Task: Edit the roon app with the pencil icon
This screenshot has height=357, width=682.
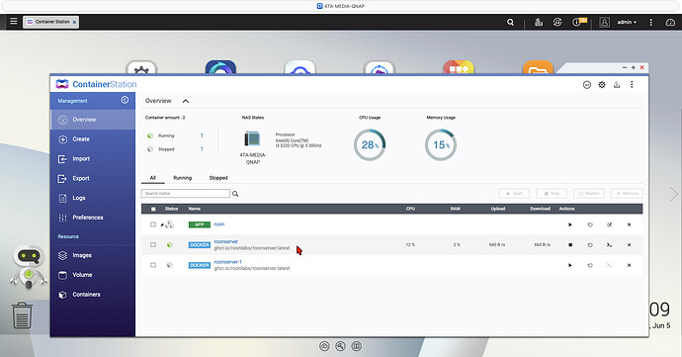Action: (x=610, y=224)
